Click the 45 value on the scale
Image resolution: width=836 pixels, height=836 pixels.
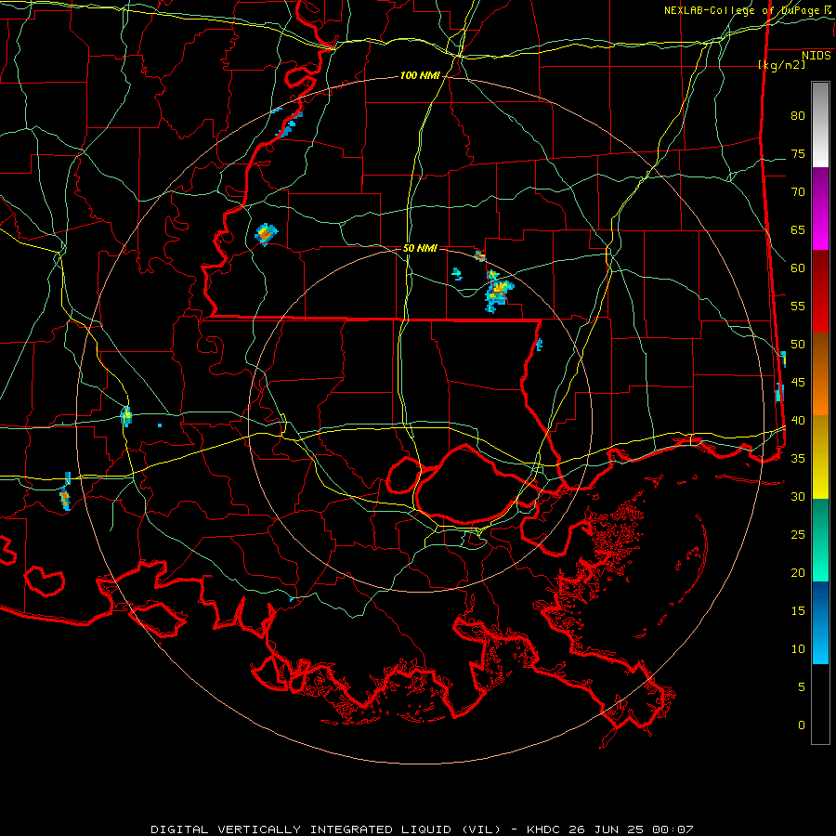[x=798, y=383]
